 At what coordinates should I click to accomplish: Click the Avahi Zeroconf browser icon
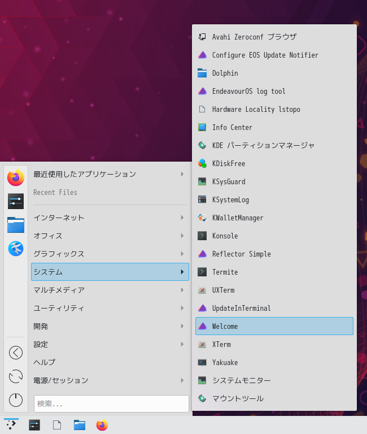202,37
